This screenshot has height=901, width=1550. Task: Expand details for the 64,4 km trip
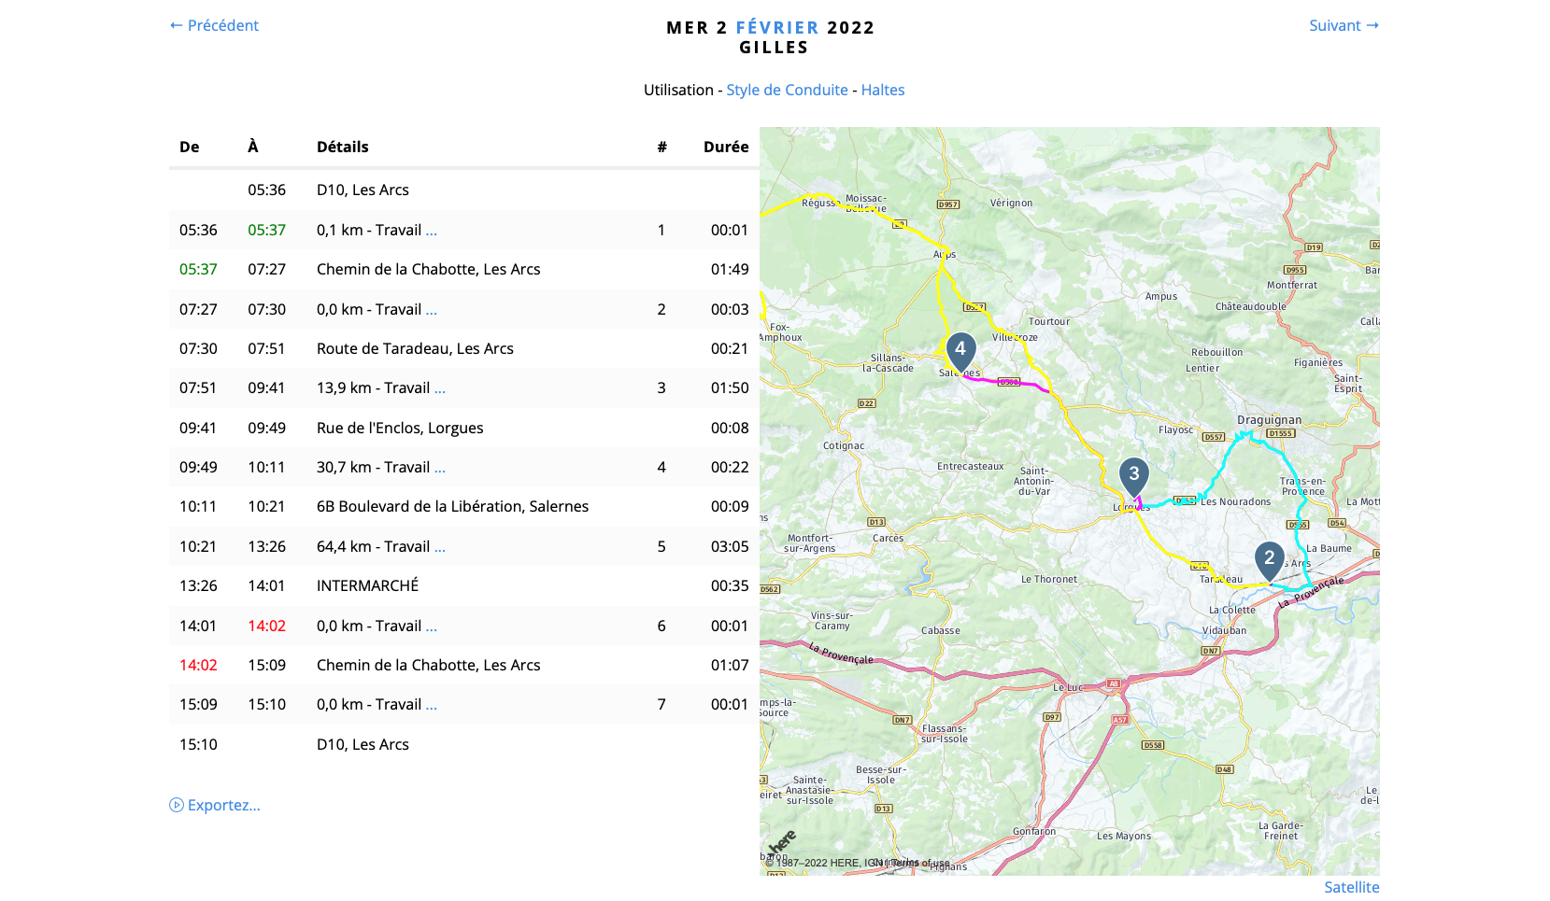[440, 547]
